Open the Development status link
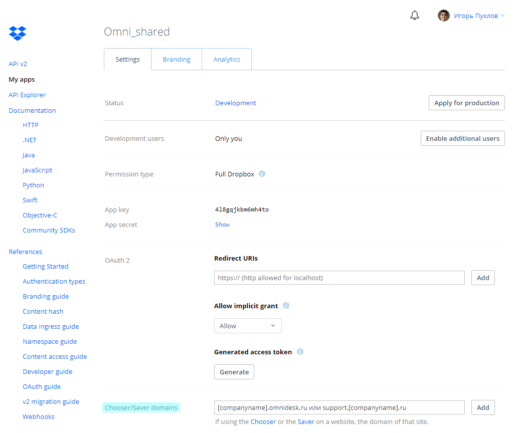The width and height of the screenshot is (514, 433). (235, 103)
